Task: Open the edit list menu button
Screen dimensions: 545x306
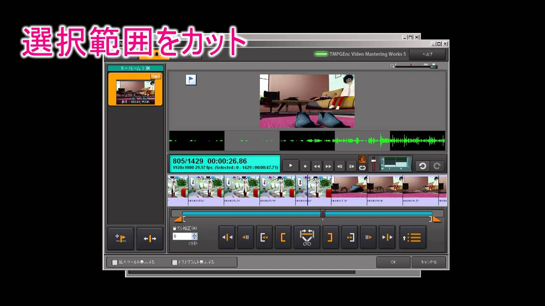Action: 413,238
